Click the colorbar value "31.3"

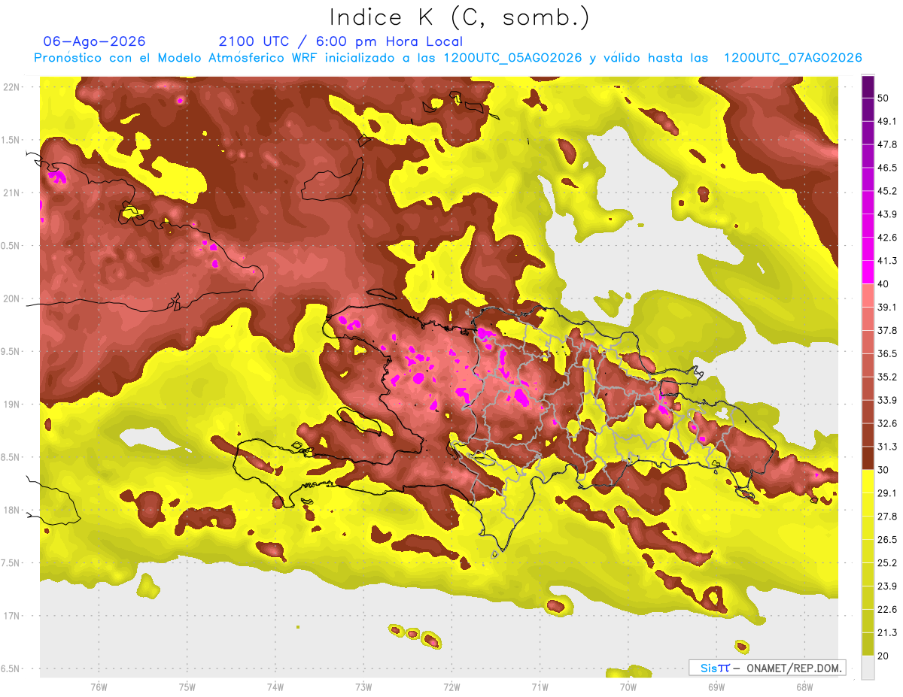[x=887, y=447]
